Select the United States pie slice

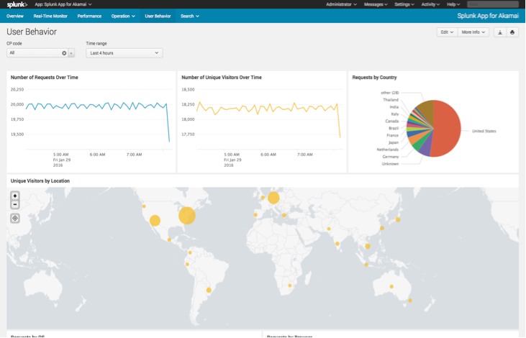pyautogui.click(x=448, y=129)
